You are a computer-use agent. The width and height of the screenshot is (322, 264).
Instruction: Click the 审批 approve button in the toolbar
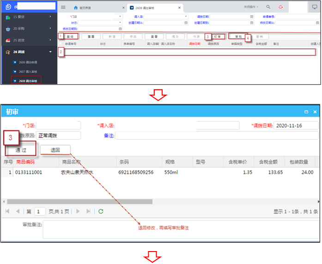coord(238,36)
